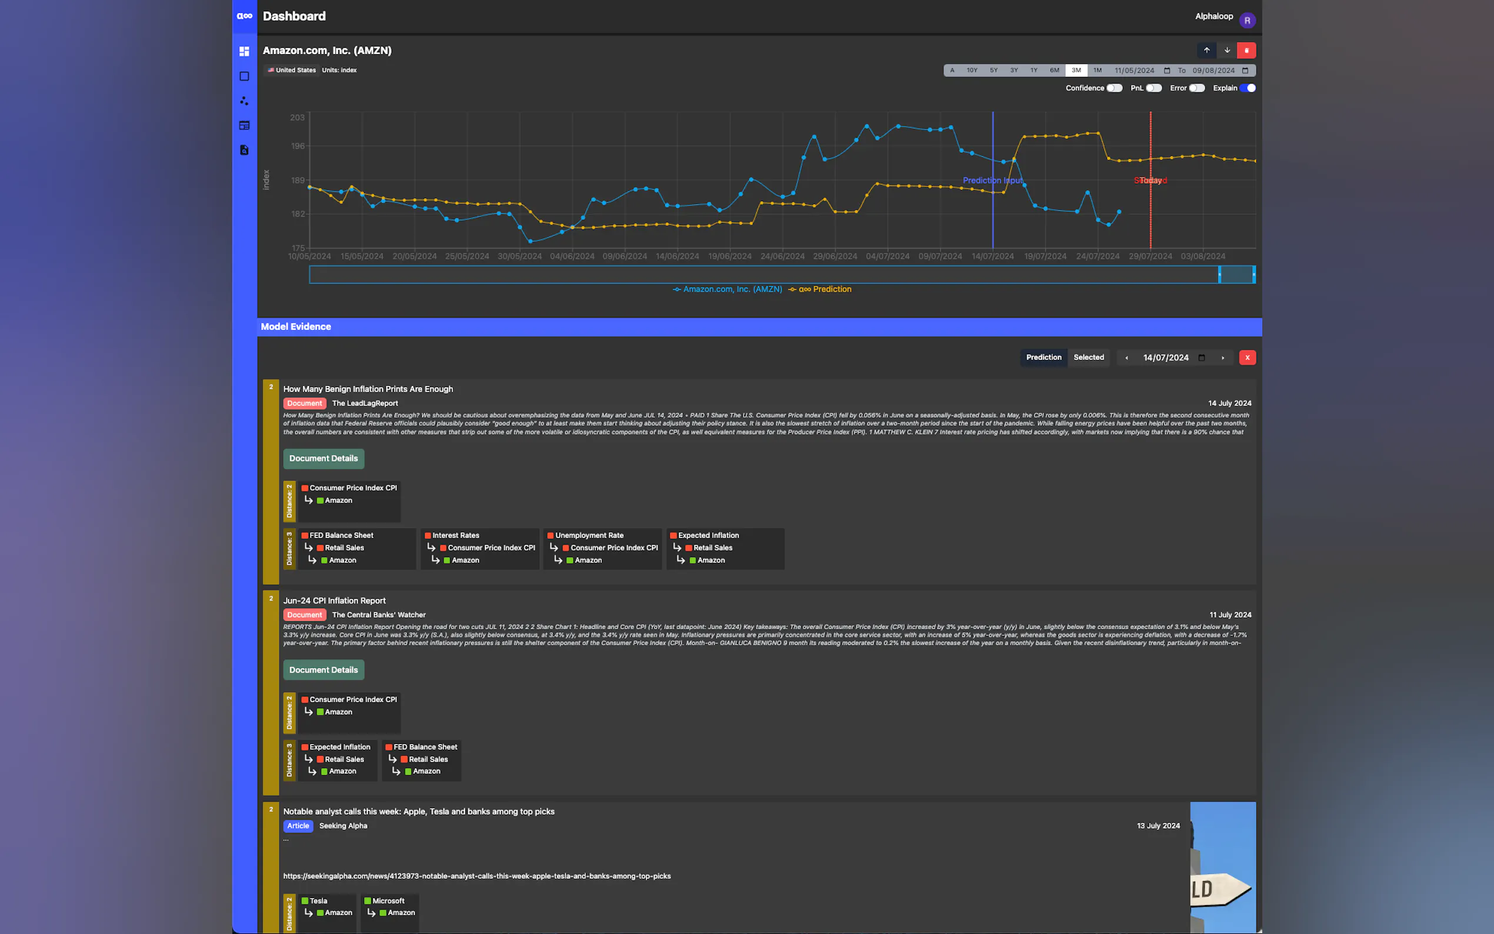Click the empty square icon in sidebar
Image resolution: width=1494 pixels, height=934 pixels.
tap(244, 76)
